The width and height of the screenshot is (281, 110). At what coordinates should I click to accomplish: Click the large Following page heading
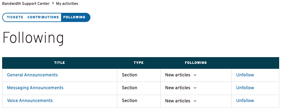33,38
